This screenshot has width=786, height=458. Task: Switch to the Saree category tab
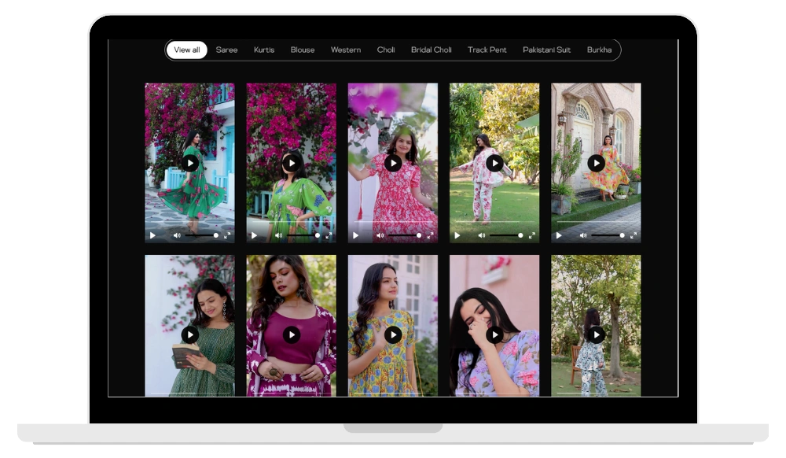click(x=226, y=50)
